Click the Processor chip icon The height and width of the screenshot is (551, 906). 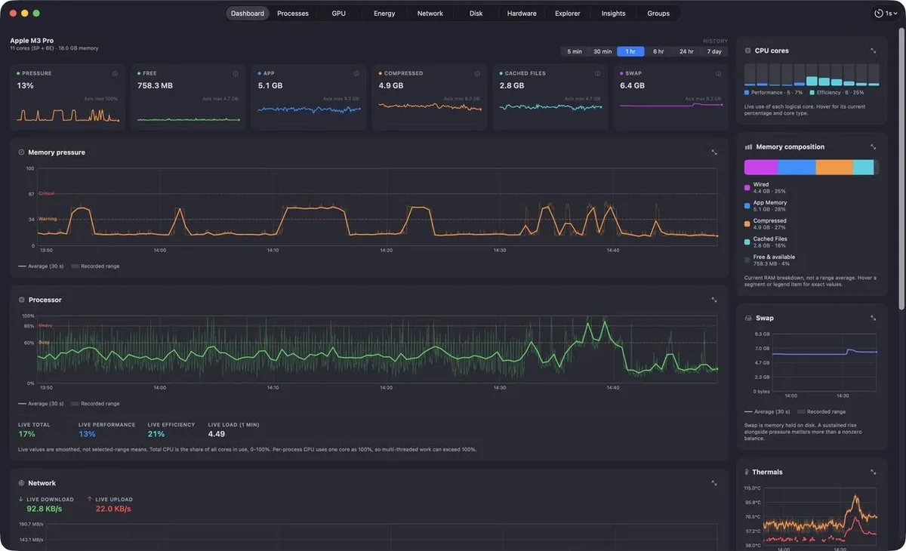[x=21, y=300]
